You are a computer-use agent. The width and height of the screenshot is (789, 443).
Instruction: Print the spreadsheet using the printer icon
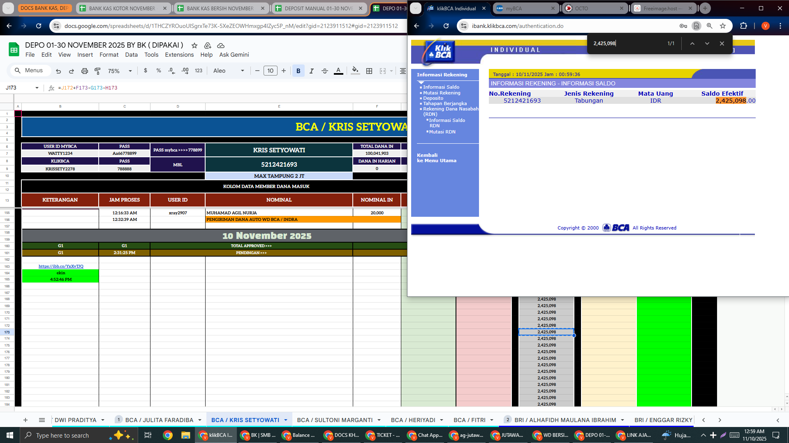tap(85, 71)
